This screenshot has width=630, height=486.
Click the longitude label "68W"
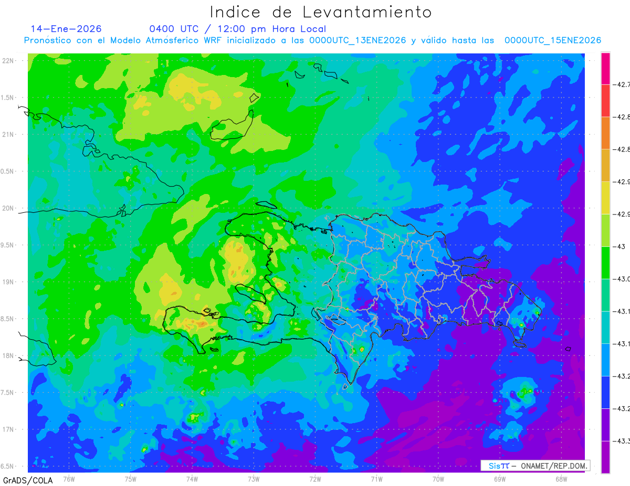point(561,479)
